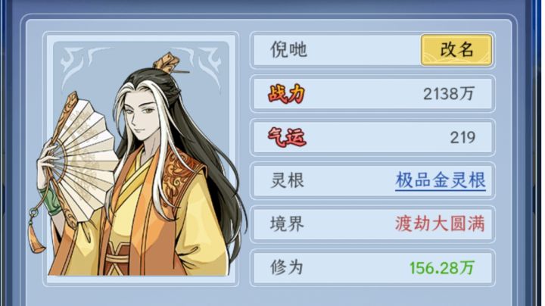The width and height of the screenshot is (545, 306).
Task: Select the 修为 label
Action: pyautogui.click(x=287, y=267)
